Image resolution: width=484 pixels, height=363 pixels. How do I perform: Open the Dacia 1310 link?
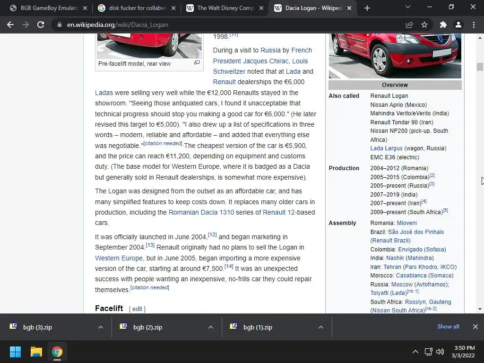tap(217, 212)
